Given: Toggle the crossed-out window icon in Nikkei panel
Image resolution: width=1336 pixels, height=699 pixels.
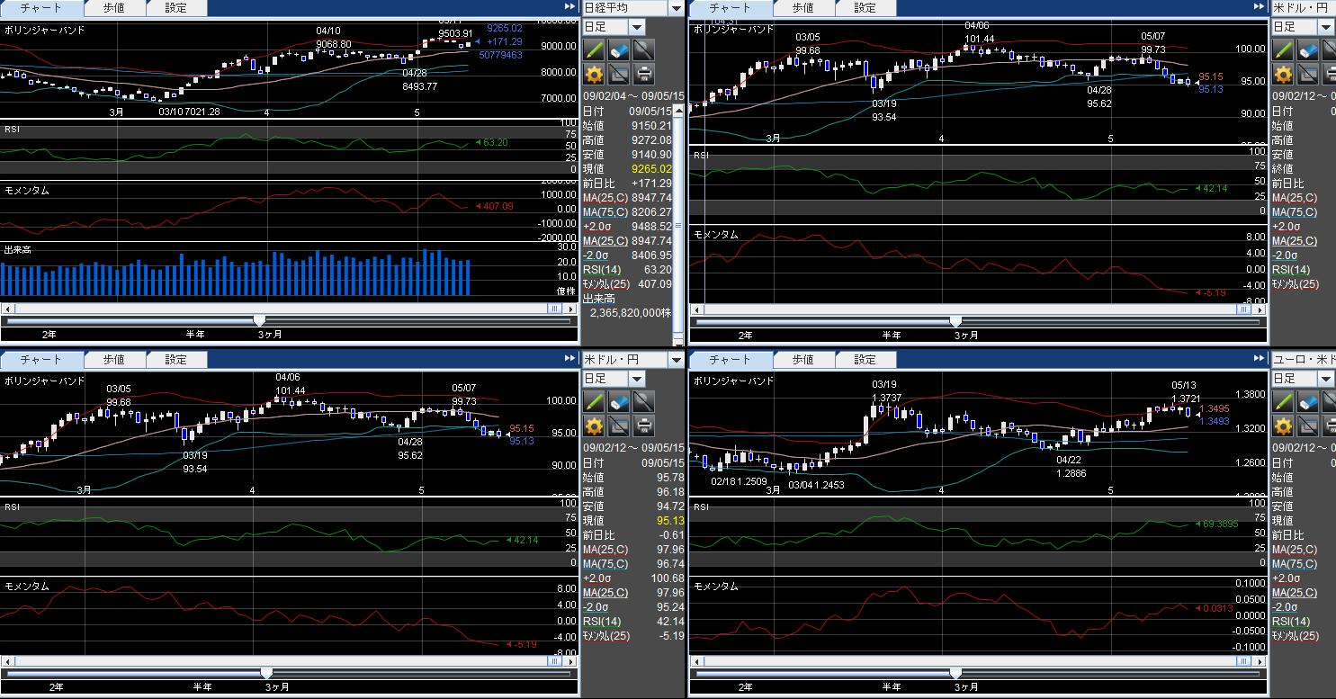Looking at the screenshot, I should (619, 75).
